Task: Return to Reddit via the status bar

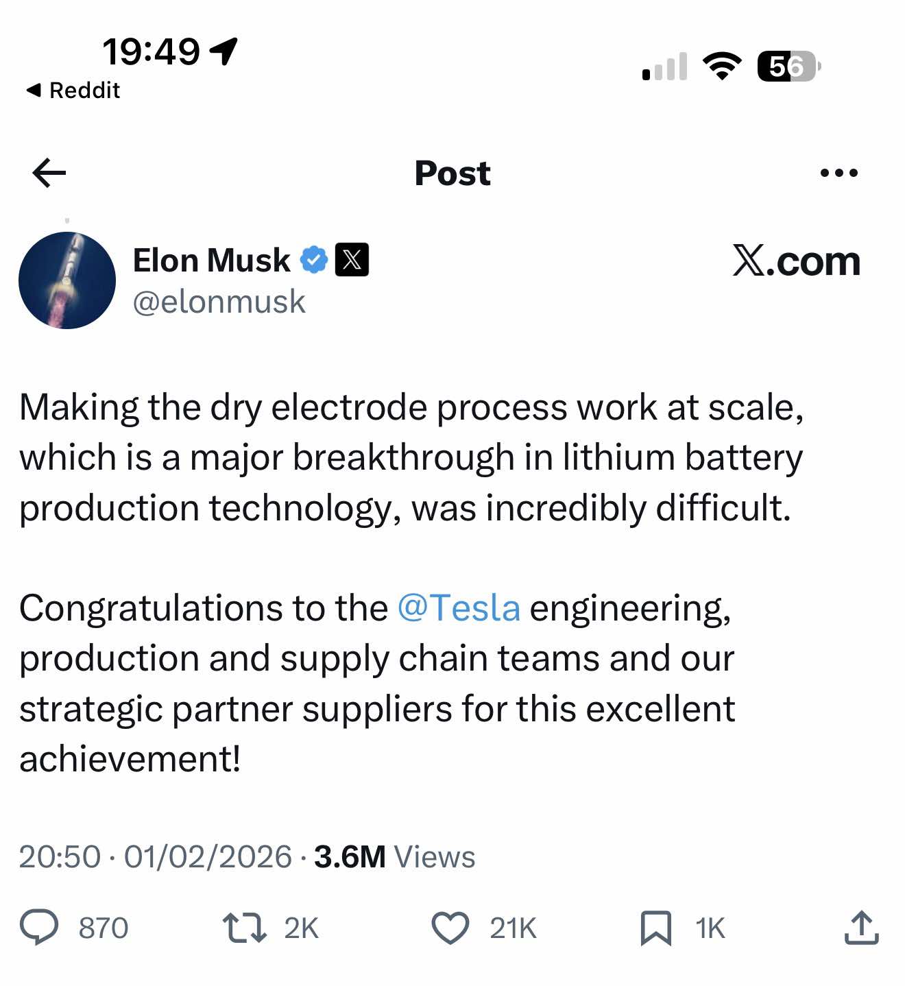Action: [x=73, y=90]
